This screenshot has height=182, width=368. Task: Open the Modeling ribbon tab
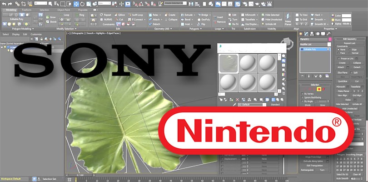[x=11, y=10]
